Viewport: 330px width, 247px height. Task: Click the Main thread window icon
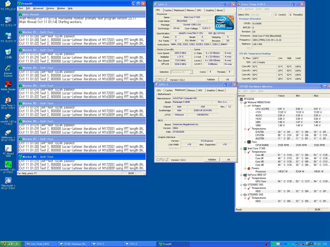[x=20, y=14]
